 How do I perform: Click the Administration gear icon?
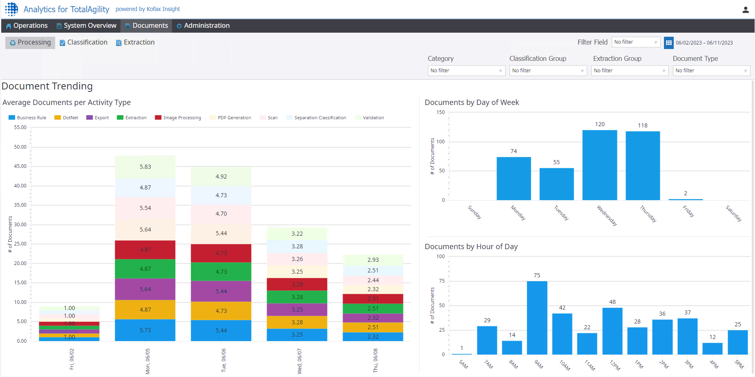point(179,26)
